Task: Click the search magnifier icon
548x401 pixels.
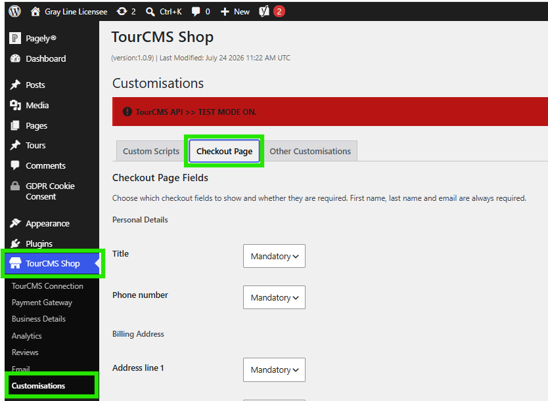Action: coord(150,12)
